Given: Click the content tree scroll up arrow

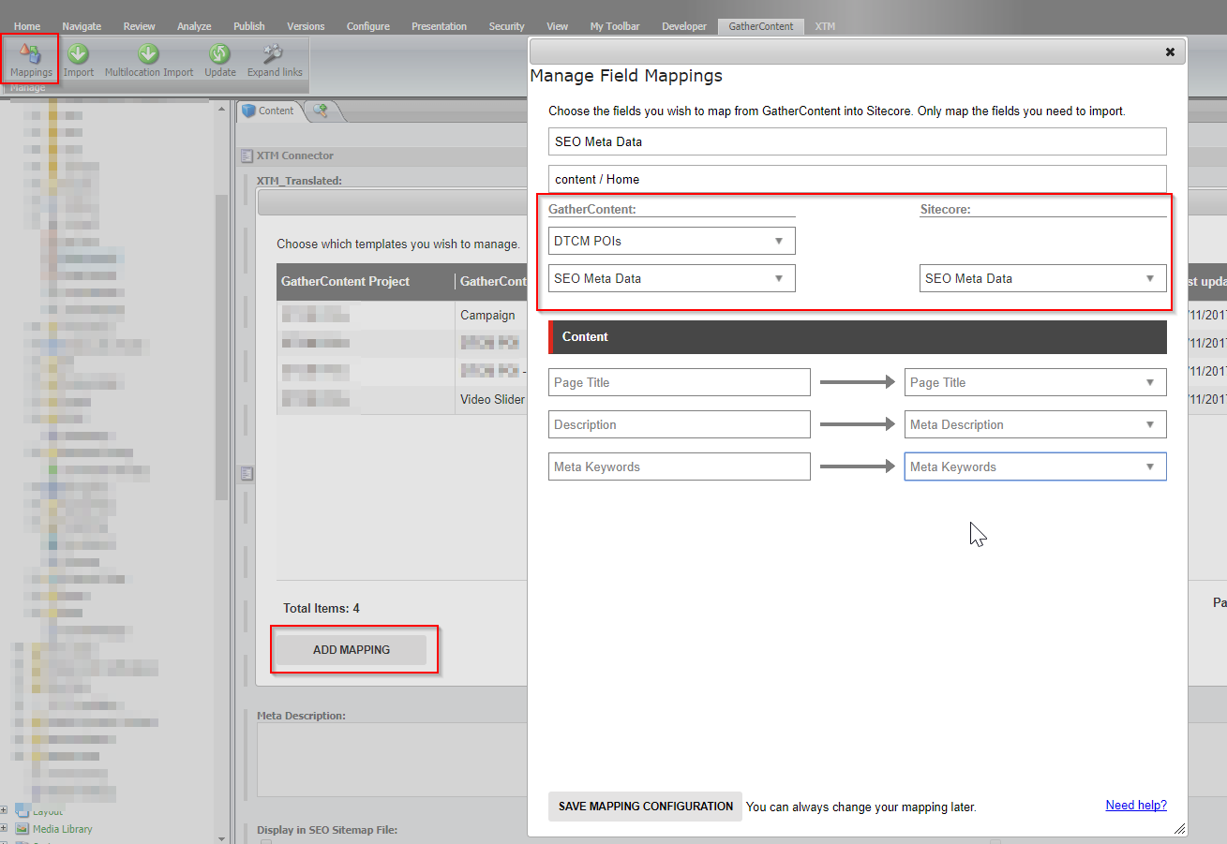Looking at the screenshot, I should pyautogui.click(x=221, y=110).
